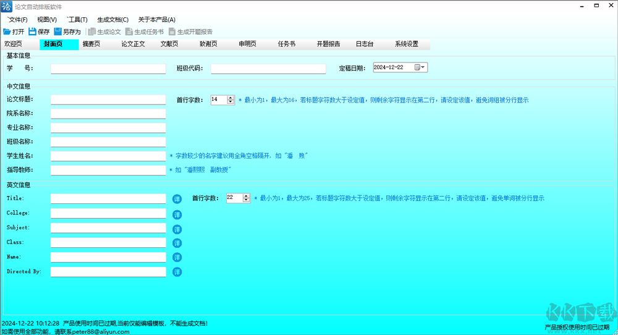618x335 pixels.
Task: Open the 工具(T) menu
Action: pos(77,20)
